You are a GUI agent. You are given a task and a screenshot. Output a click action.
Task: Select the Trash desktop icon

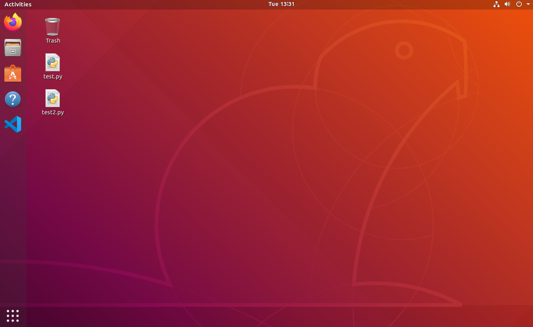pos(52,27)
